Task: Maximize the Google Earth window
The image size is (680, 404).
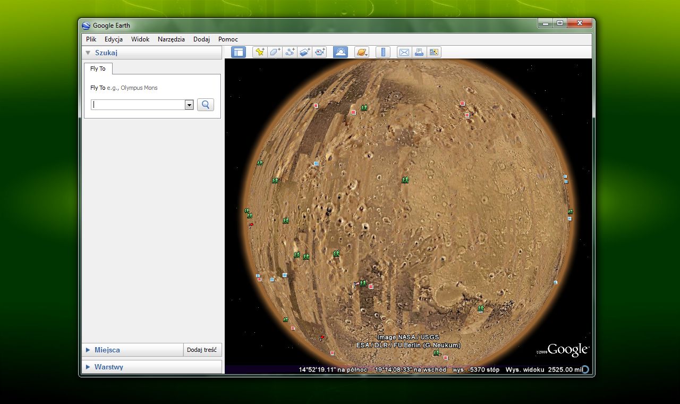Action: [x=559, y=23]
